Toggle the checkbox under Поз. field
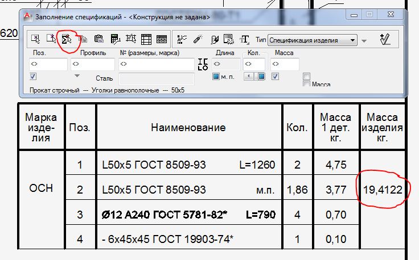The width and height of the screenshot is (419, 260). coord(33,77)
